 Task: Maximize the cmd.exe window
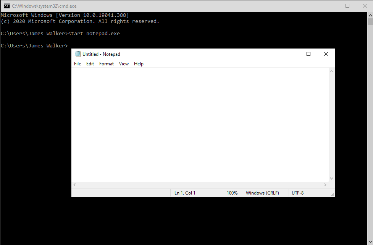347,6
